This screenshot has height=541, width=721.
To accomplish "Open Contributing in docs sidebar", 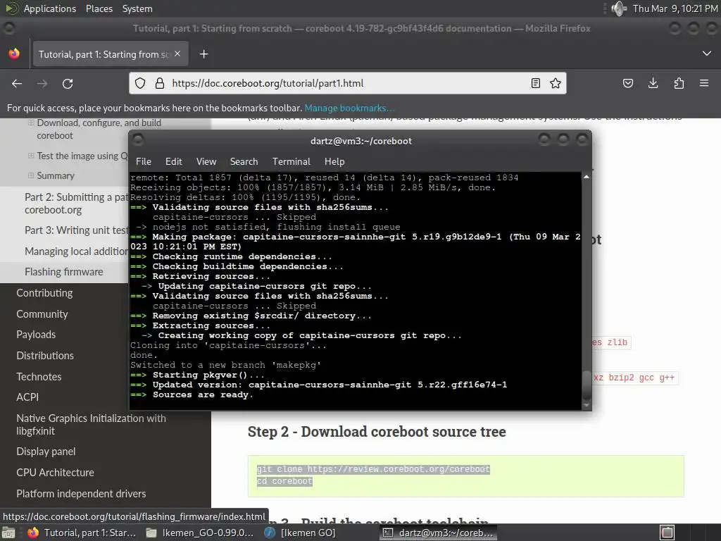I will [x=44, y=293].
